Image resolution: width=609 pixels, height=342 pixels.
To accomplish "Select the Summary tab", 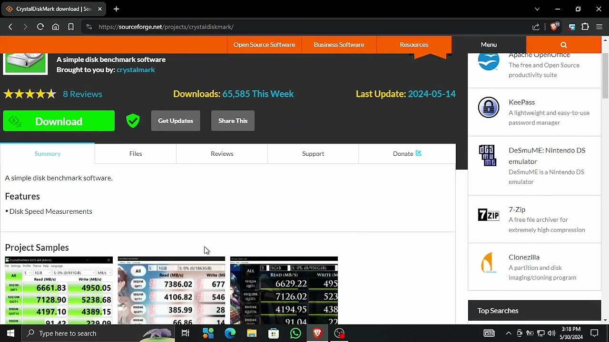I will click(48, 153).
